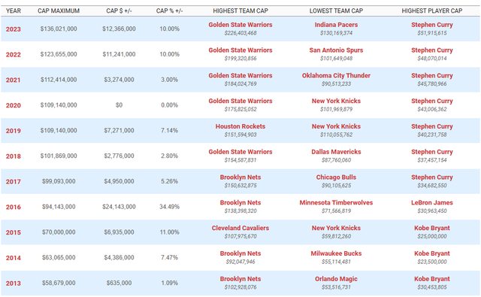Open the Milwaukee Bucks link
481x297 pixels.
[x=336, y=253]
